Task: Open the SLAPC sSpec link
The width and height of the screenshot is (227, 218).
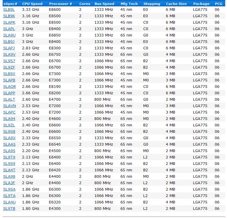Action: tap(9, 112)
